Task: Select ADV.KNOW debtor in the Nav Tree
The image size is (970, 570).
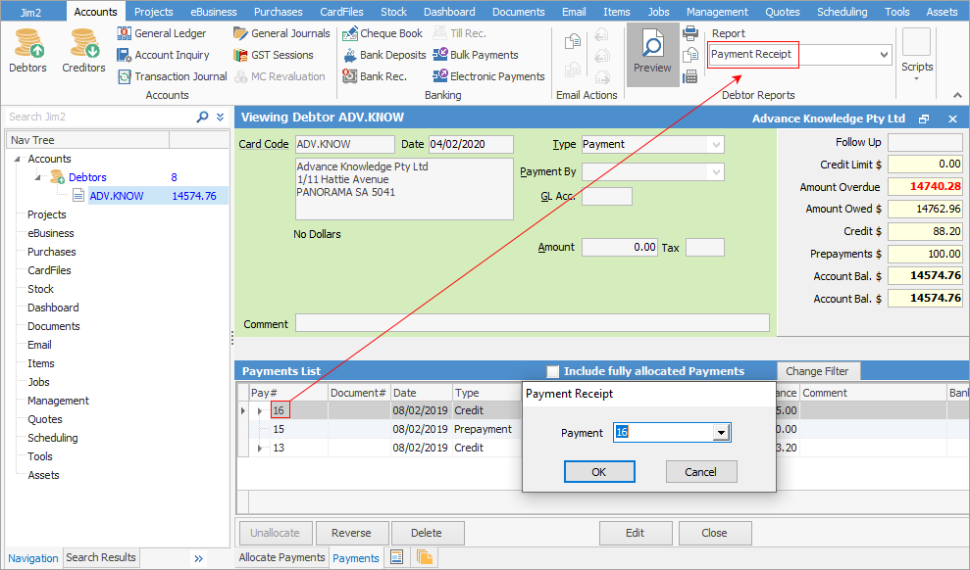Action: pyautogui.click(x=116, y=196)
